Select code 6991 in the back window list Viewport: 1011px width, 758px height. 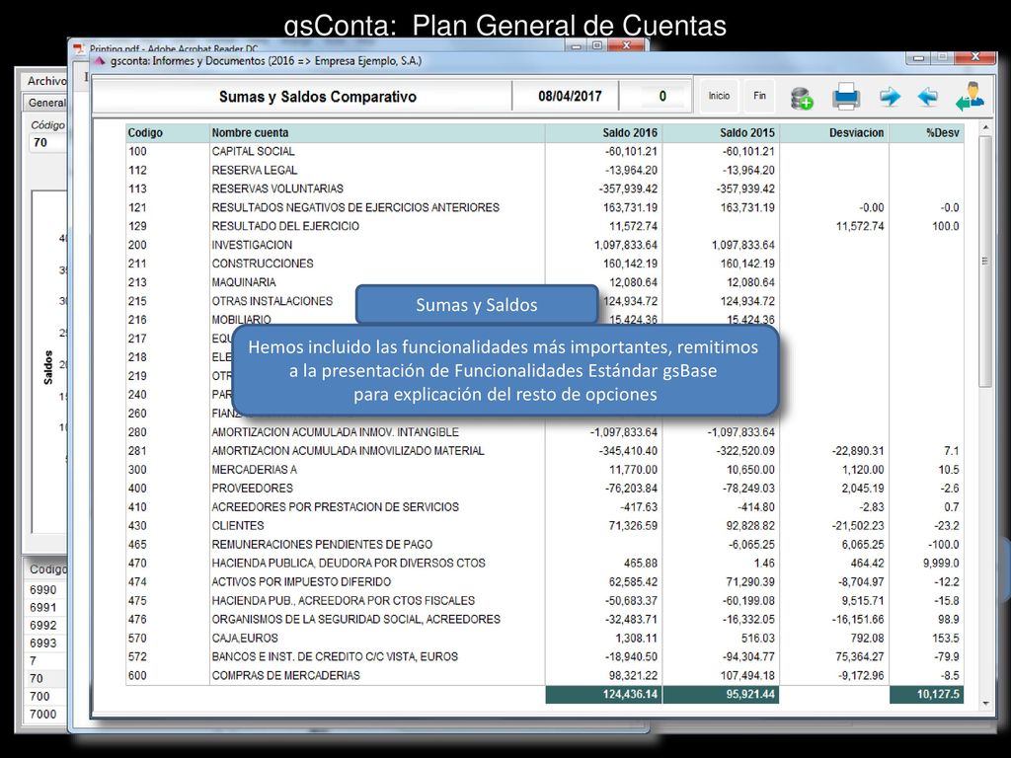44,607
